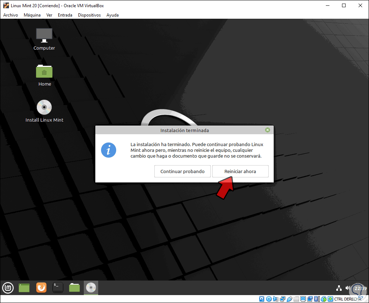Click the panel clock showing 22:39
The image size is (369, 303).
point(361,288)
